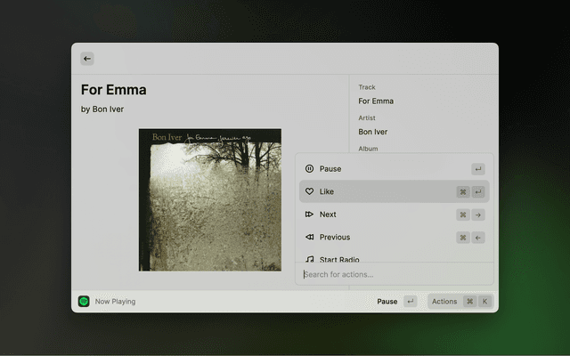Click the back arrow button
The height and width of the screenshot is (356, 570).
(x=87, y=59)
